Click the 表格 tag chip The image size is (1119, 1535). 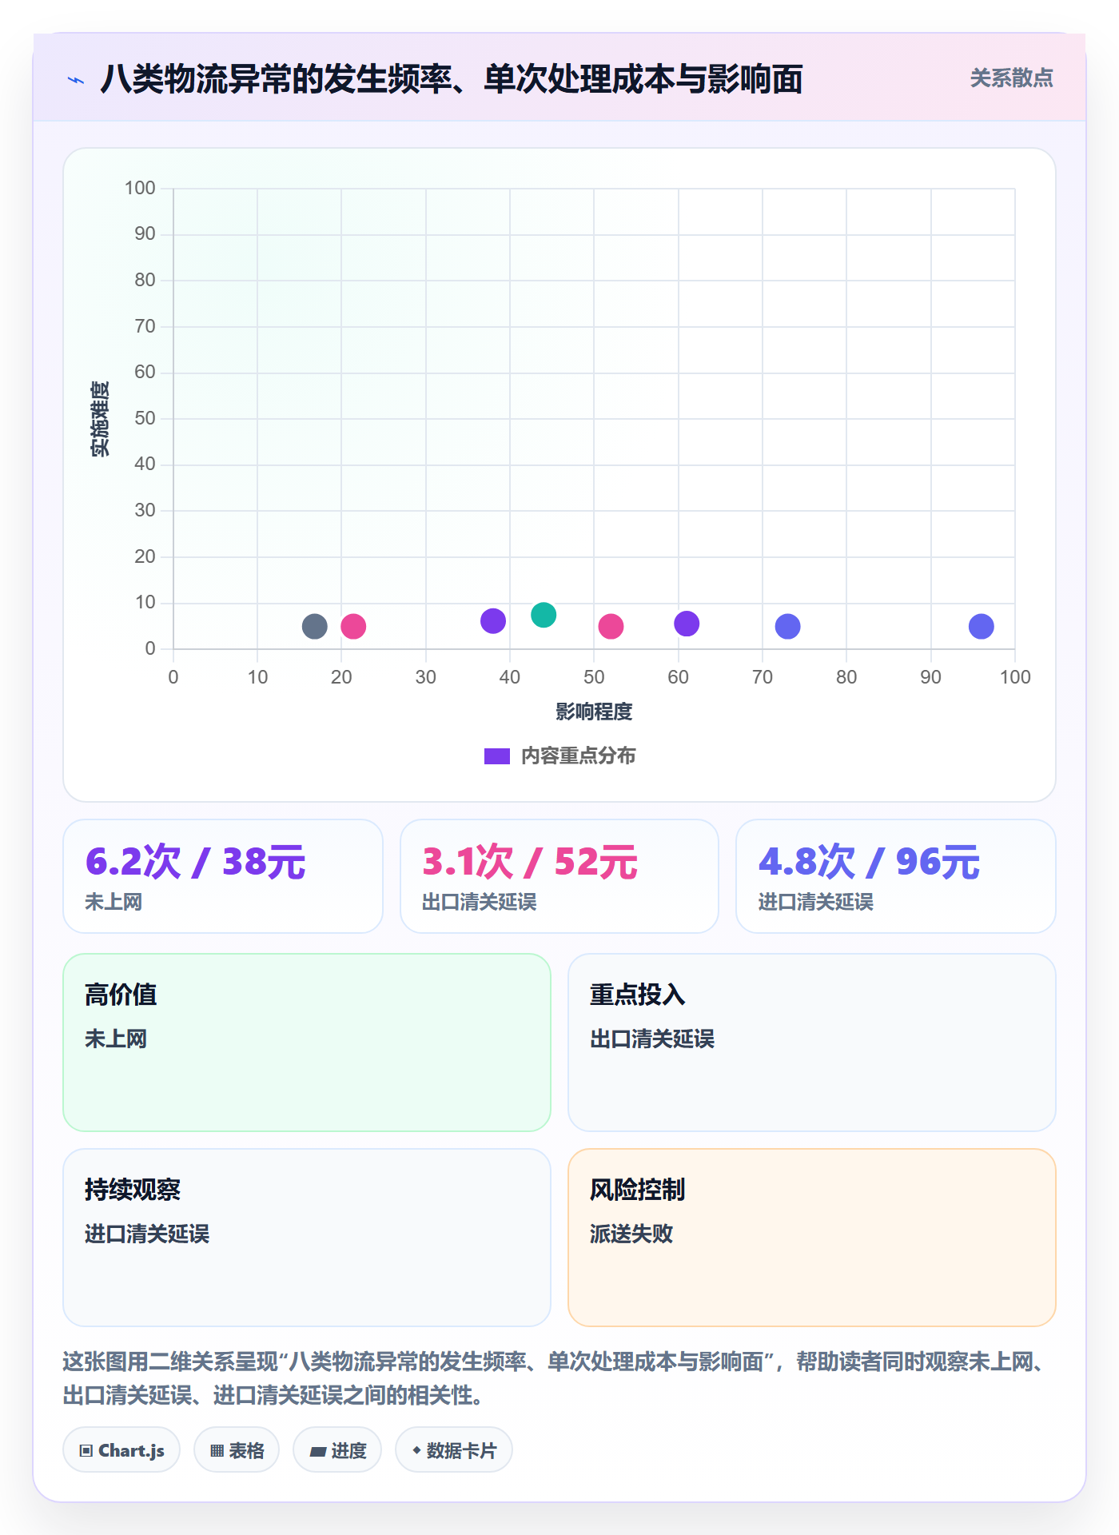(237, 1449)
